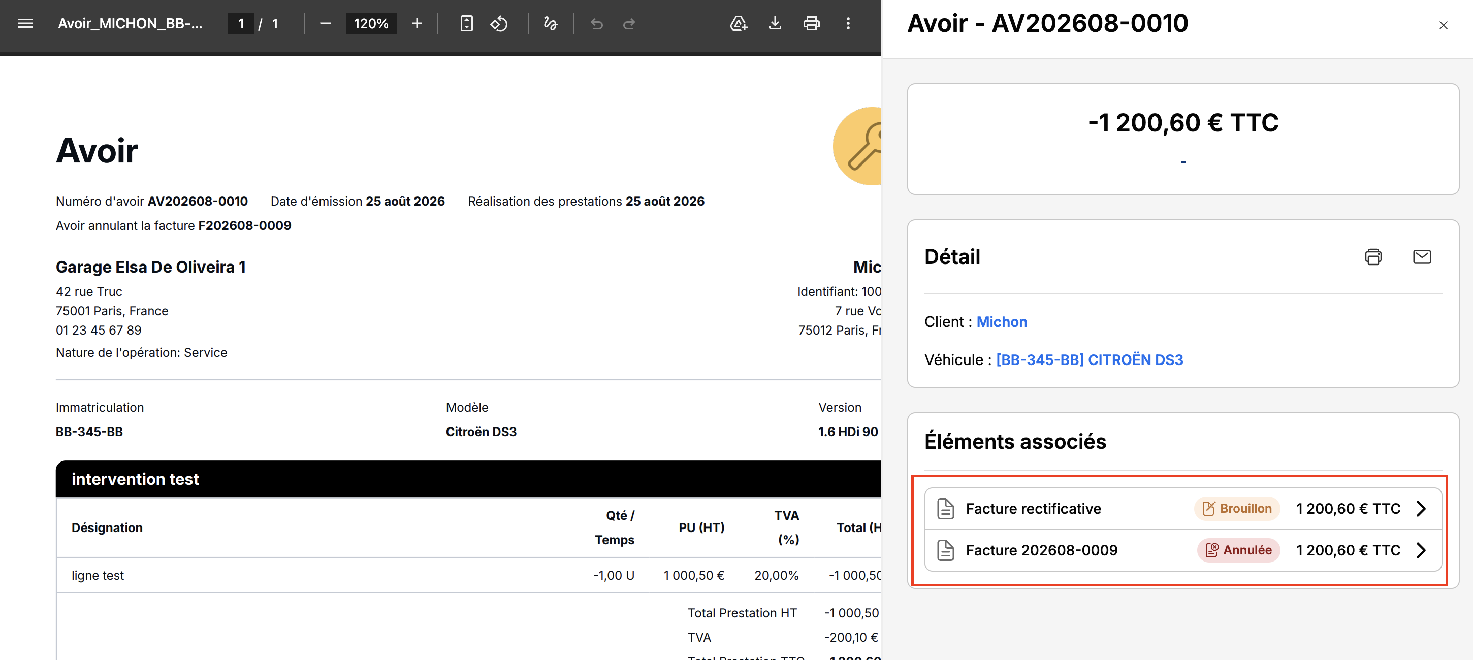Rotate the document counterclockwise

pyautogui.click(x=499, y=23)
